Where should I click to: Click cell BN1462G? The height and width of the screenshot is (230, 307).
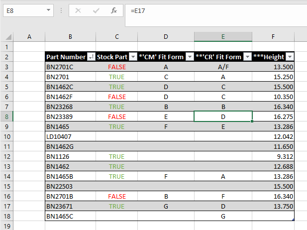coord(70,146)
